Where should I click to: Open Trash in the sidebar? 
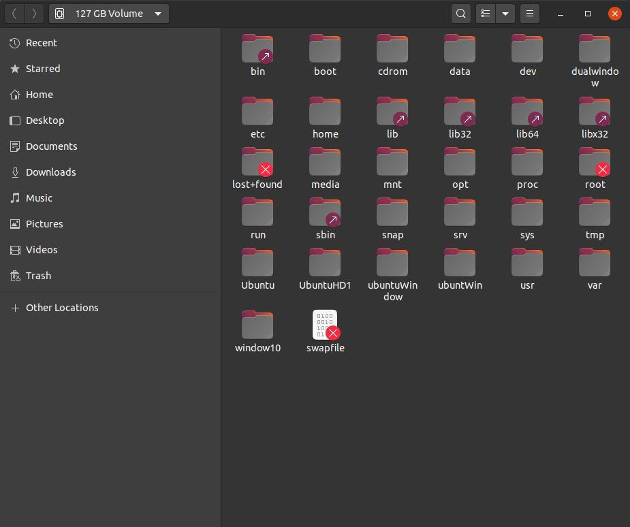(110, 276)
